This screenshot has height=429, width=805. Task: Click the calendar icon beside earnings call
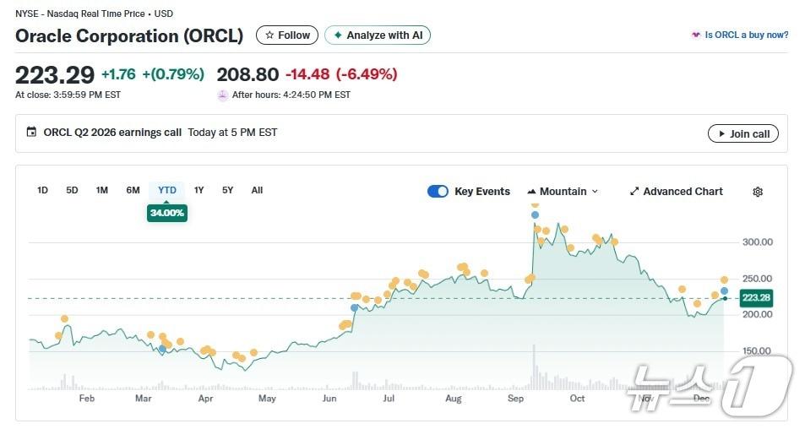coord(32,133)
